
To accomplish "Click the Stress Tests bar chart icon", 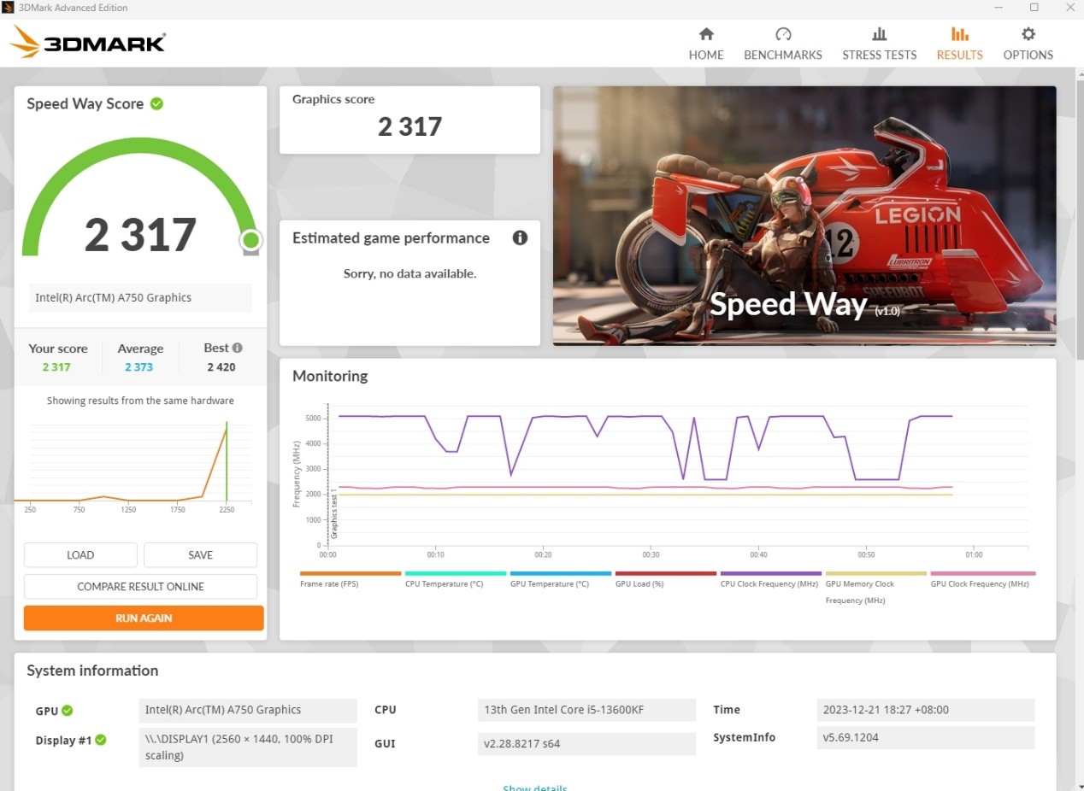I will click(x=879, y=34).
